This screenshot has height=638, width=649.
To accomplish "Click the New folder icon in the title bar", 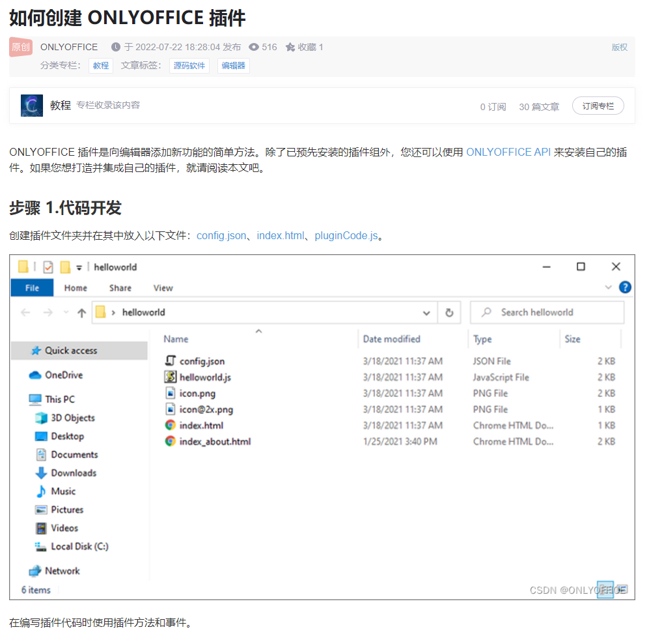I will 65,267.
